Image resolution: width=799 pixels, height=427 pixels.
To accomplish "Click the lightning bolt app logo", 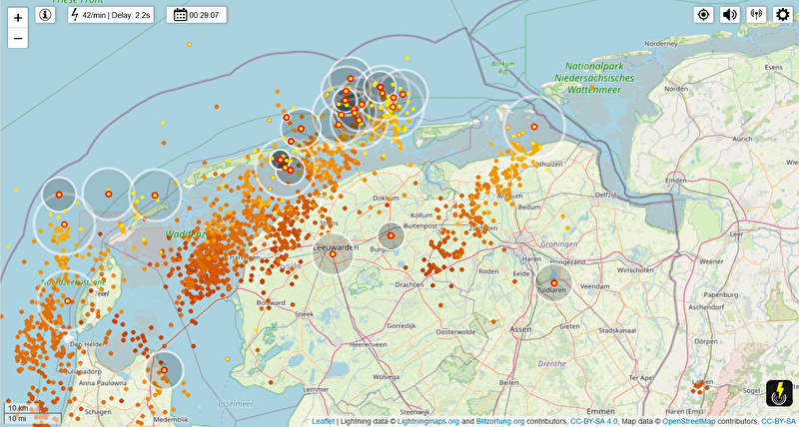I will click(779, 393).
